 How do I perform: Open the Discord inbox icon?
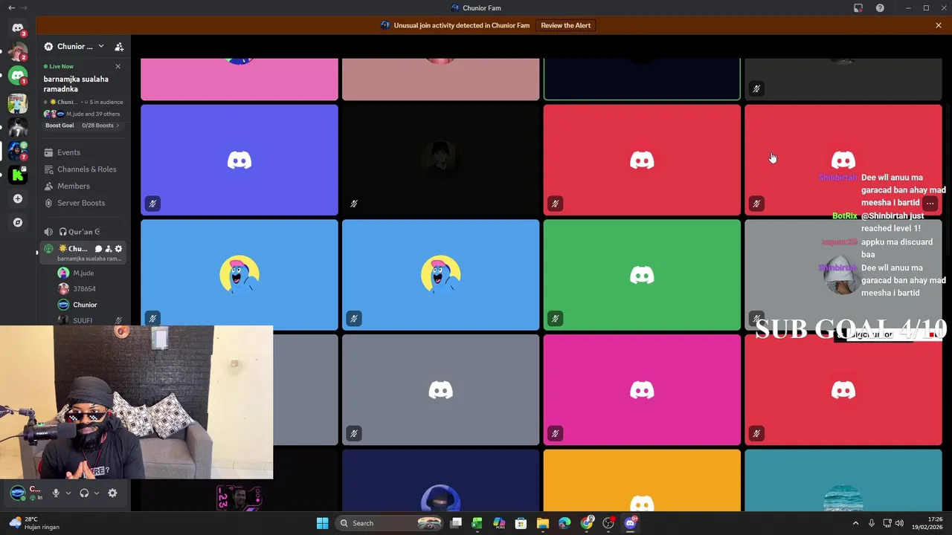point(858,8)
